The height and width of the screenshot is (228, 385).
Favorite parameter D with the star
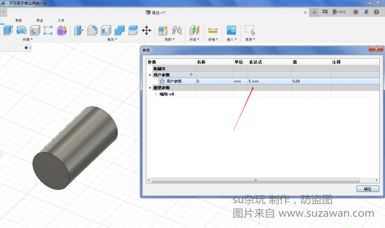tap(162, 81)
